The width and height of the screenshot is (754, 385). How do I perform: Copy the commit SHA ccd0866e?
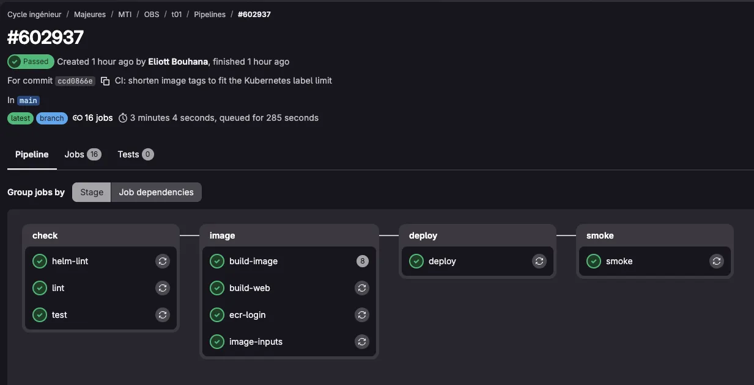pyautogui.click(x=105, y=81)
